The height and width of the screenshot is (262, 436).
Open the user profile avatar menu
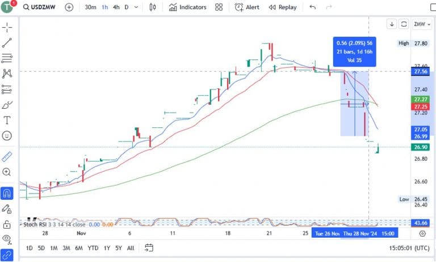(7, 7)
